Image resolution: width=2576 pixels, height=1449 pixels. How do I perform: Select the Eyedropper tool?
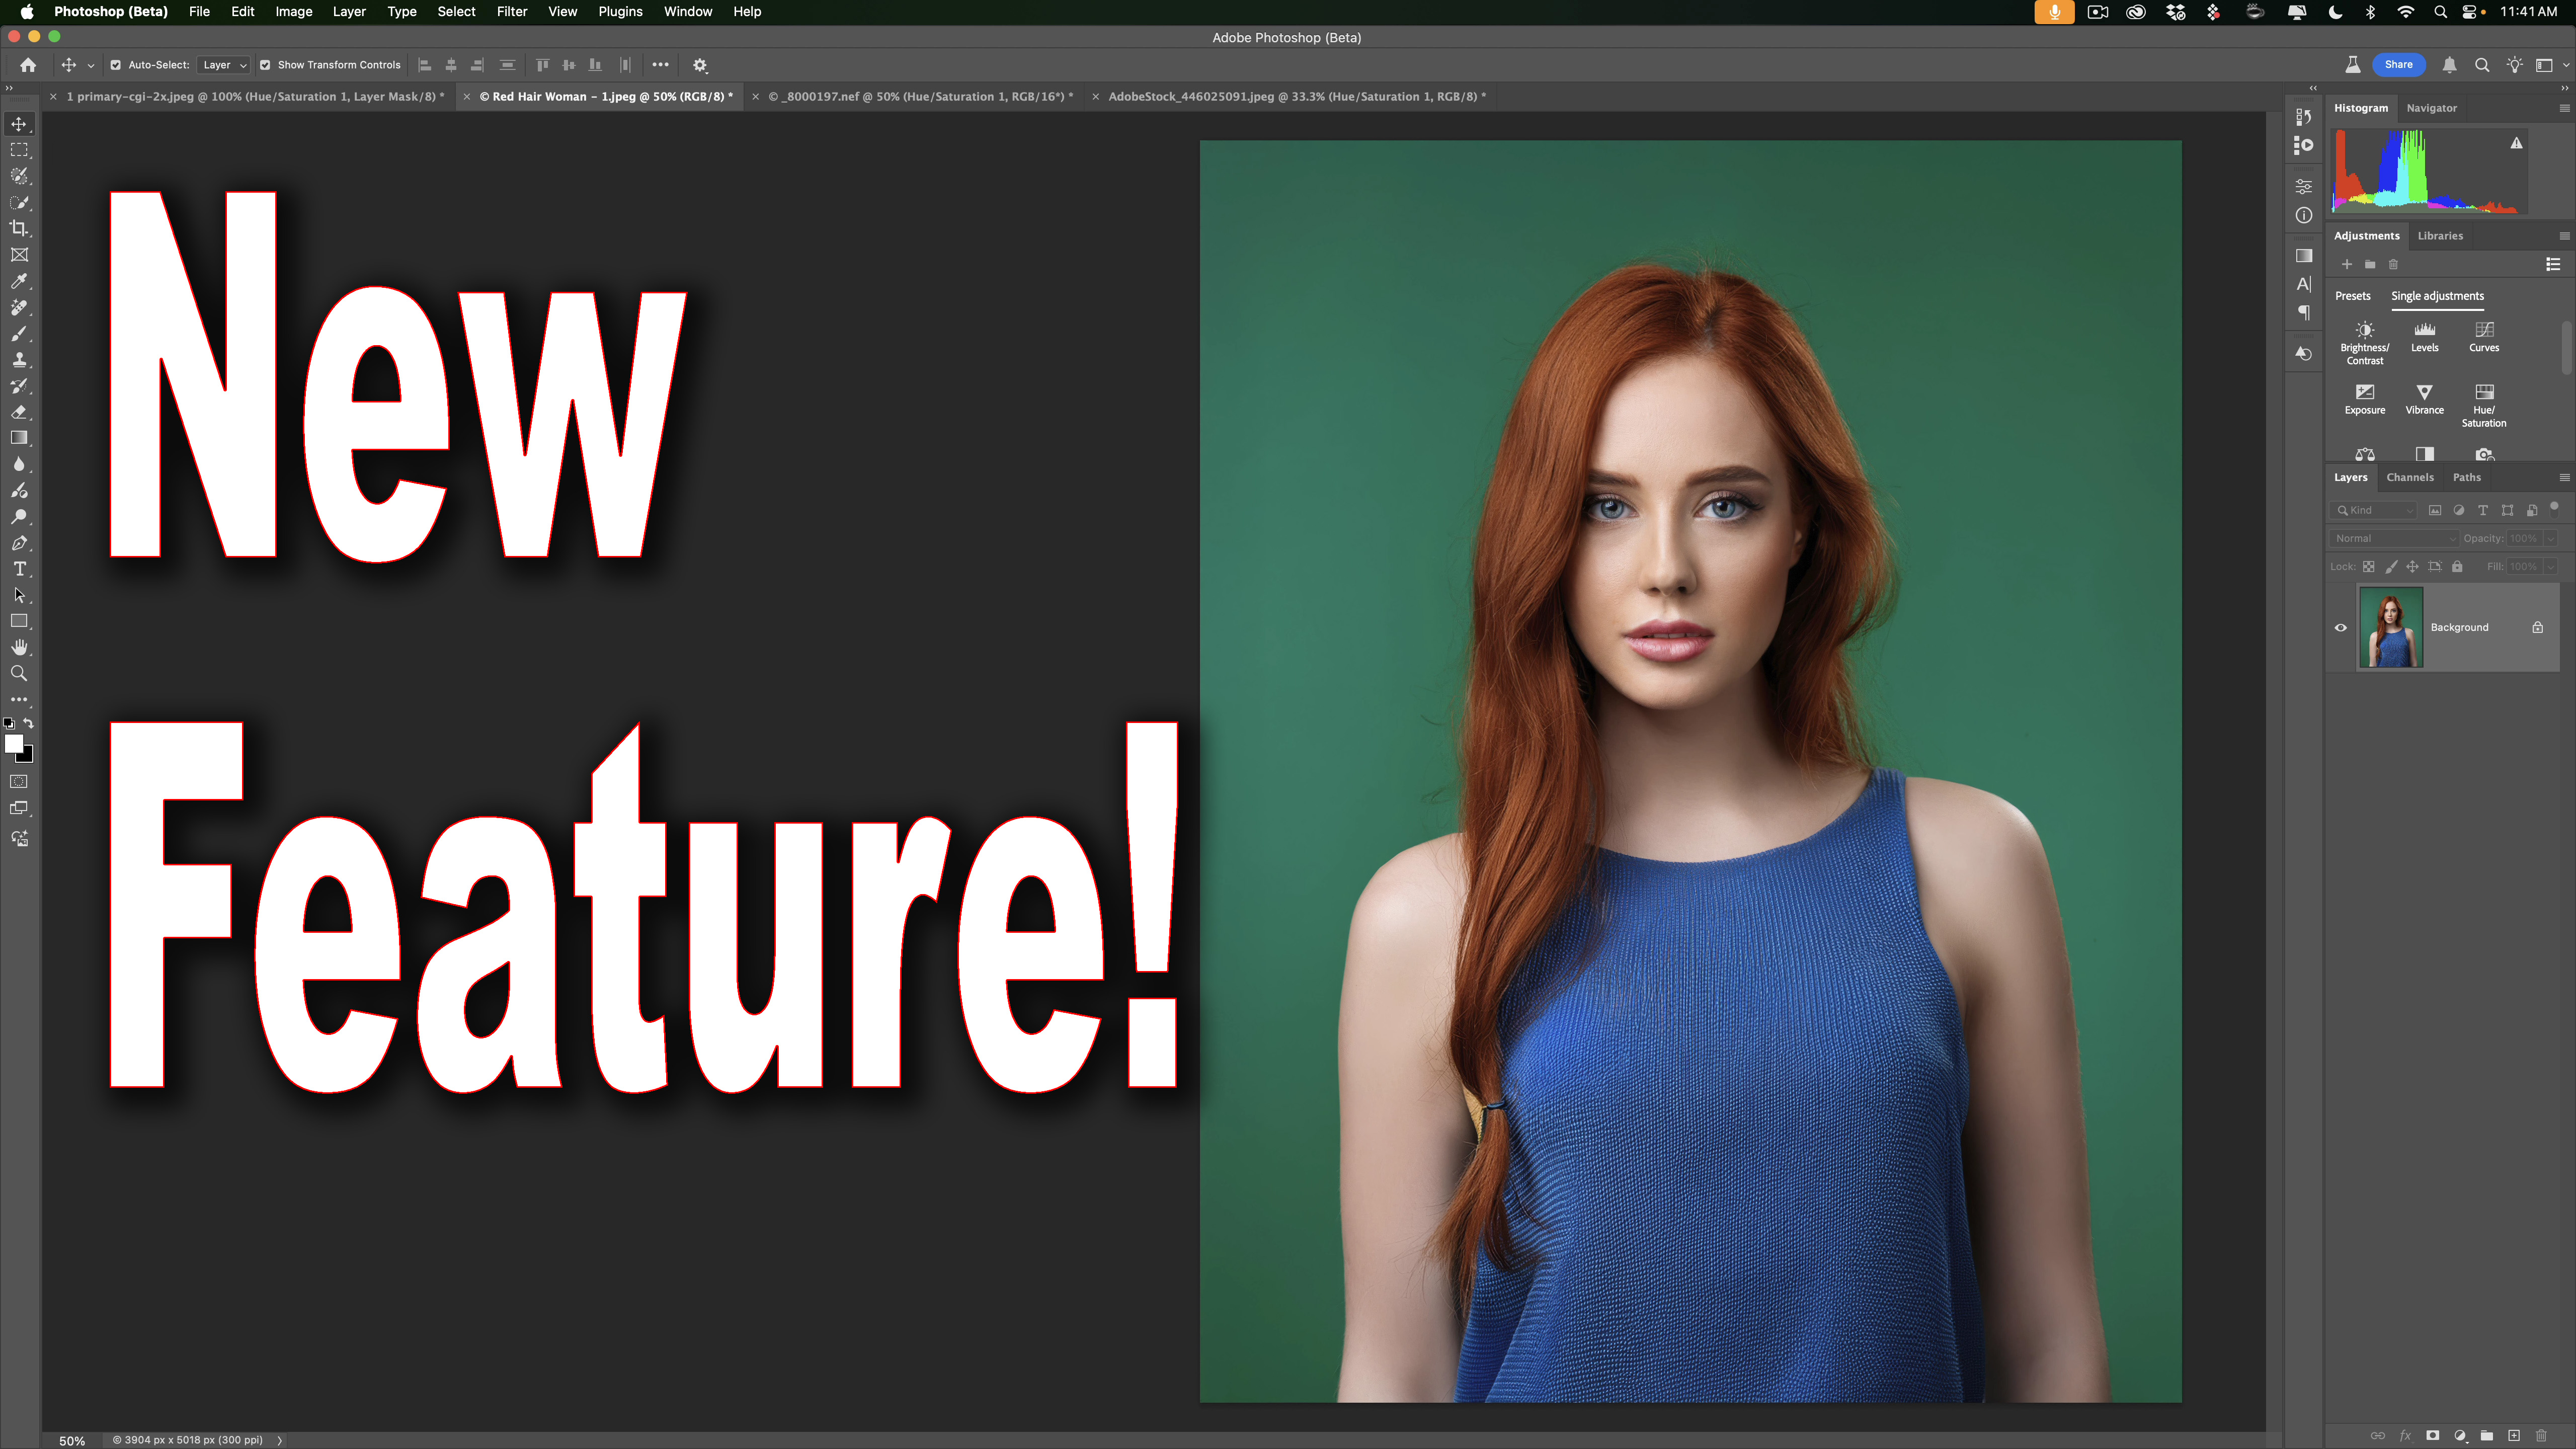(x=19, y=281)
